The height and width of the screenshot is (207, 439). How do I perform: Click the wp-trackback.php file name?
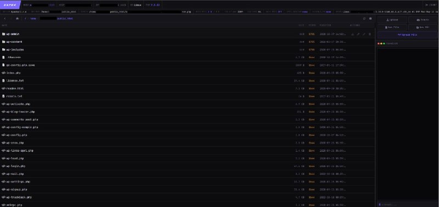coord(19,197)
